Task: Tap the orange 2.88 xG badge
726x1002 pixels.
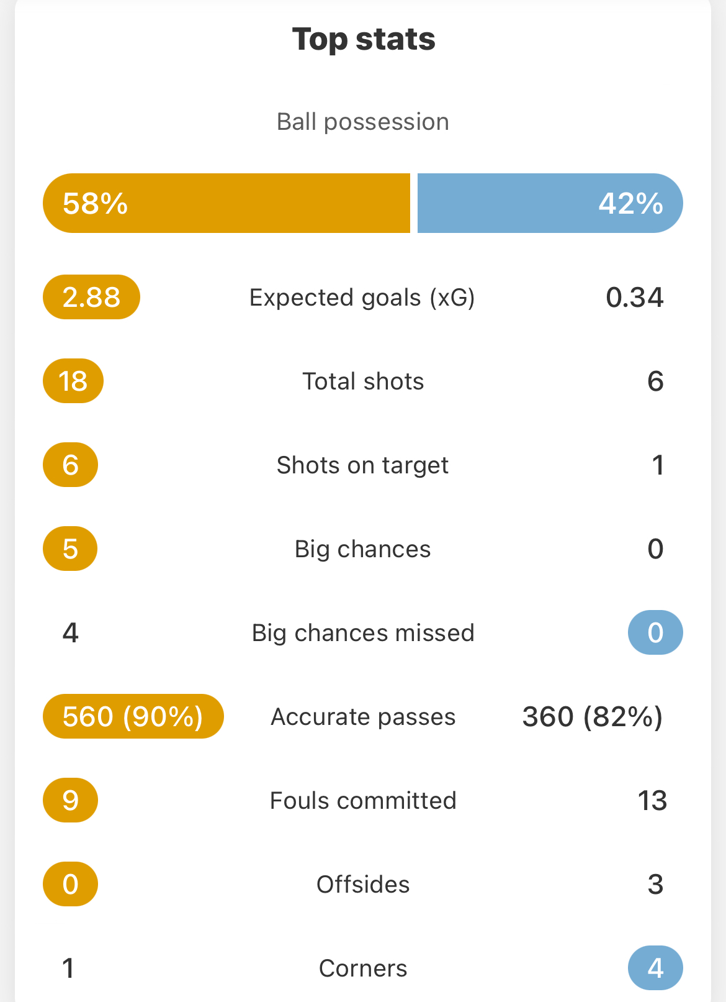Action: pyautogui.click(x=91, y=297)
